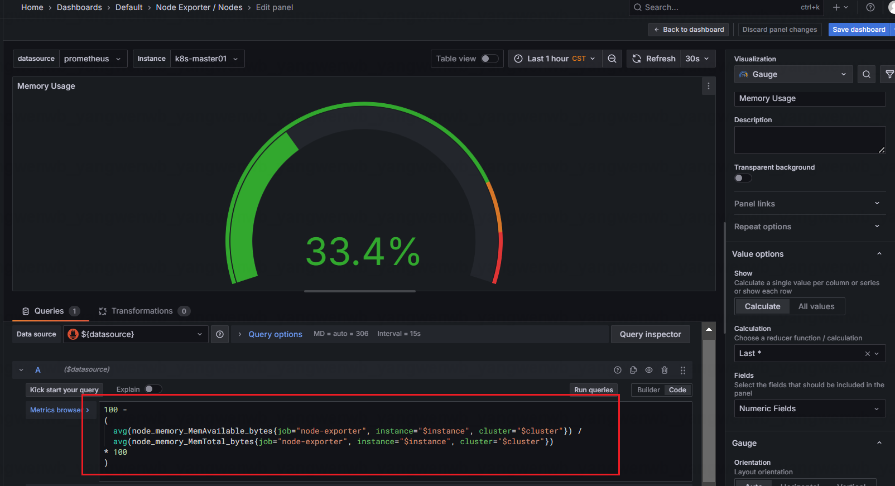Toggle query A visibility eye icon
Screen dimensions: 895x486
coord(649,370)
